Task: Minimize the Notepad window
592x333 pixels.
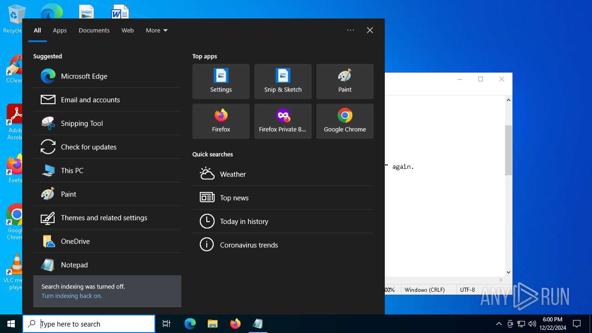Action: tap(460, 79)
